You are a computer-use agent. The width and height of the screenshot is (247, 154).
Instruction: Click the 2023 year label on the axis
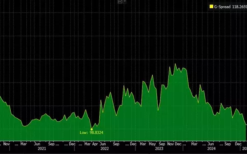pos(159,149)
